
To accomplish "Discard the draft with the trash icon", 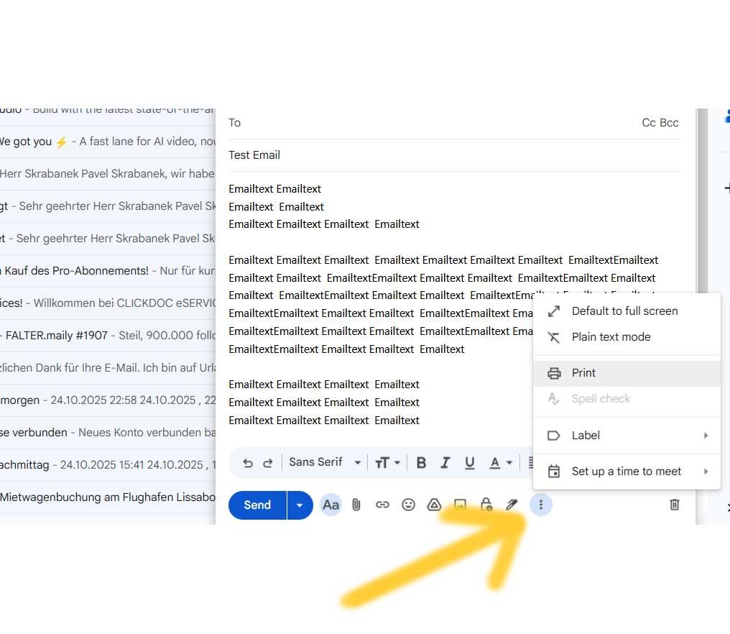I will [674, 505].
